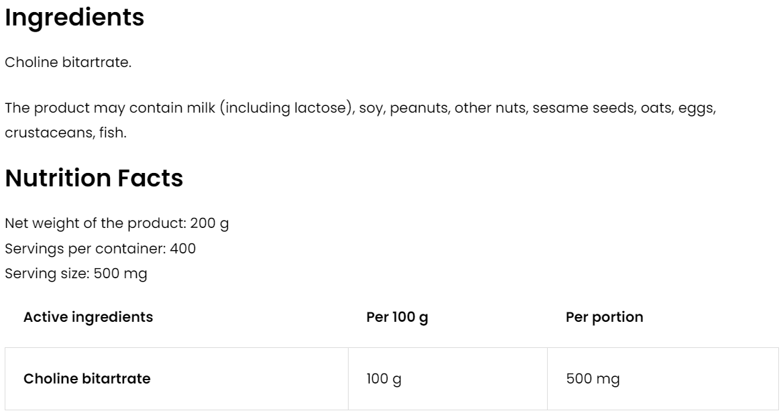783x415 pixels.
Task: Click the Nutrition Facts heading
Action: pyautogui.click(x=94, y=178)
